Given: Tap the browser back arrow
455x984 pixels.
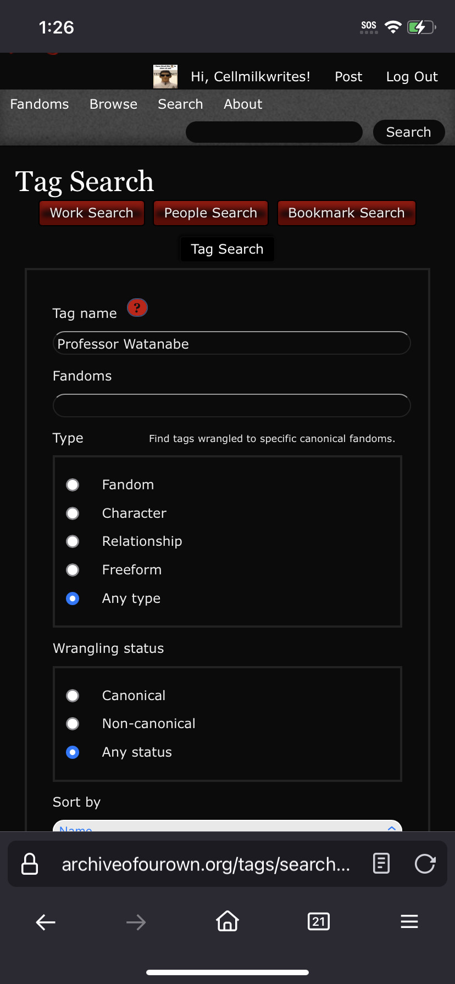Looking at the screenshot, I should pos(46,922).
